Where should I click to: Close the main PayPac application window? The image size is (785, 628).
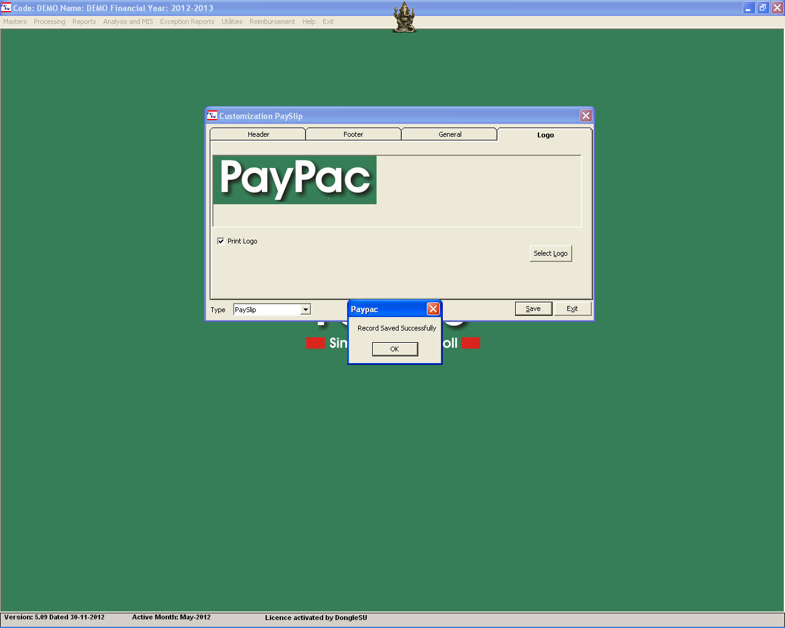click(x=777, y=8)
